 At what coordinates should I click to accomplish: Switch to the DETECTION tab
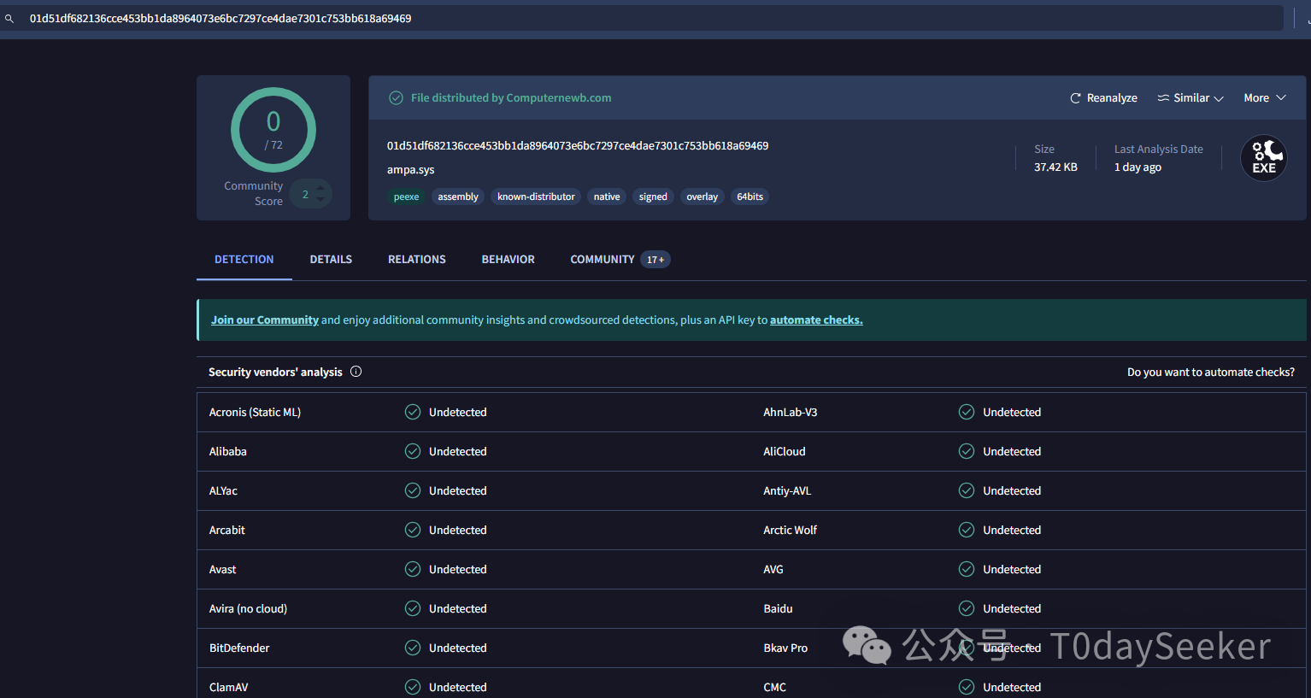pos(244,260)
